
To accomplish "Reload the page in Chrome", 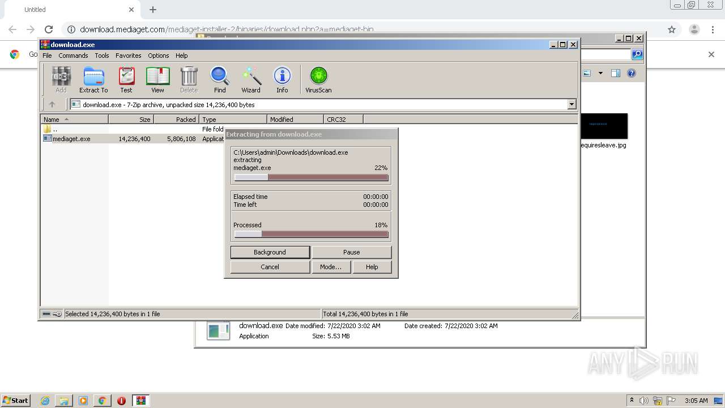I will coord(49,29).
